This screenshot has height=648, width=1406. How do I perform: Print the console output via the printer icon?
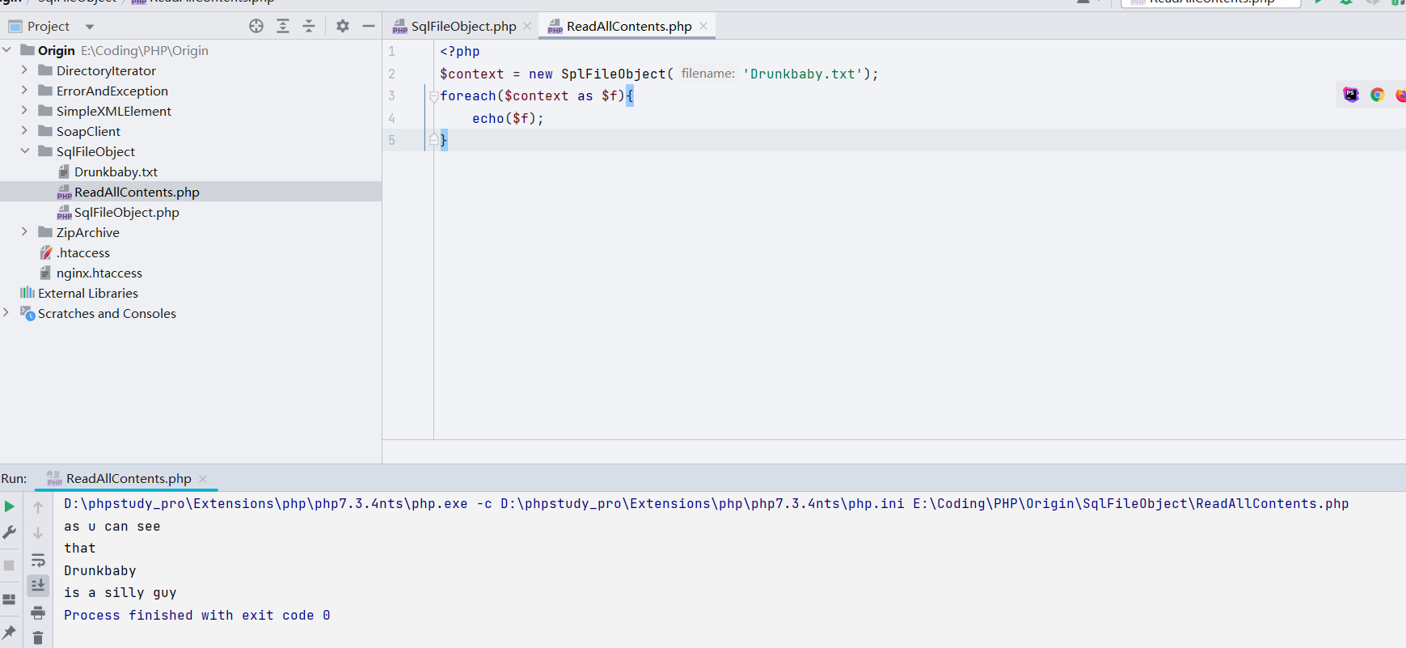[x=38, y=613]
